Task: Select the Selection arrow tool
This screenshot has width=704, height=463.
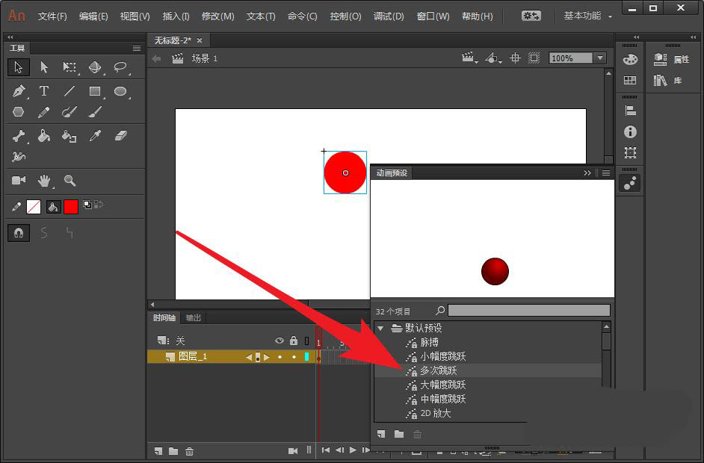Action: tap(19, 67)
